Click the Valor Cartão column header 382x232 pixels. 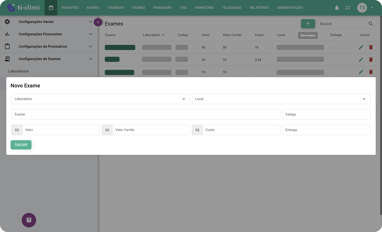tap(232, 35)
